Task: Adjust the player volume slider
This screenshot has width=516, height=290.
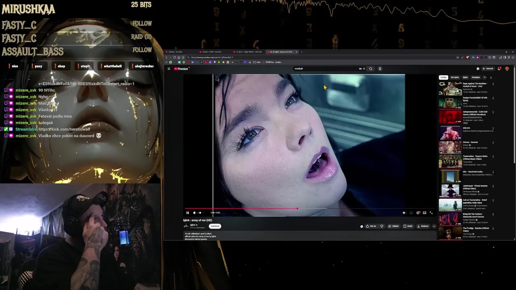Action: click(x=200, y=213)
